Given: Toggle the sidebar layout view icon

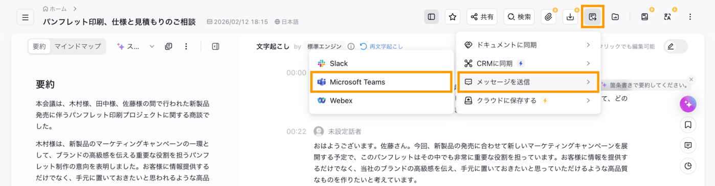Looking at the screenshot, I should coord(431,17).
